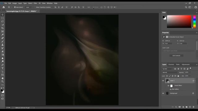
Task: Select the Healing Brush tool
Action: point(2,38)
